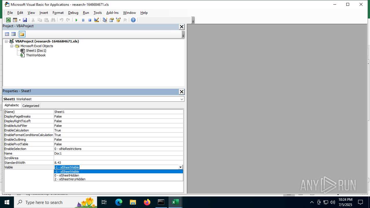Click the empty ScrollArea value field

click(x=119, y=158)
